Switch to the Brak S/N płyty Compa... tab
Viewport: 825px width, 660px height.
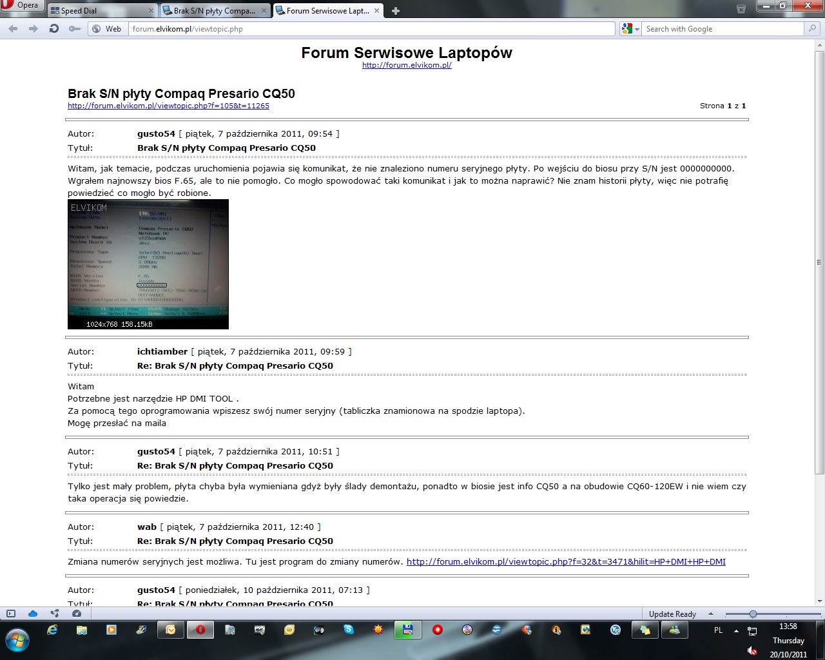click(x=215, y=11)
